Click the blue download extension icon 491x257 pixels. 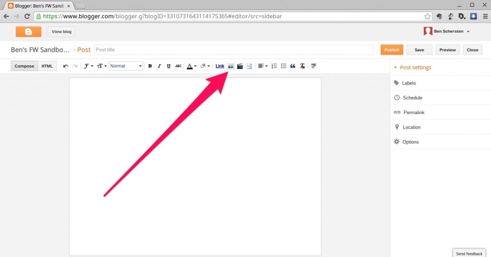point(473,16)
